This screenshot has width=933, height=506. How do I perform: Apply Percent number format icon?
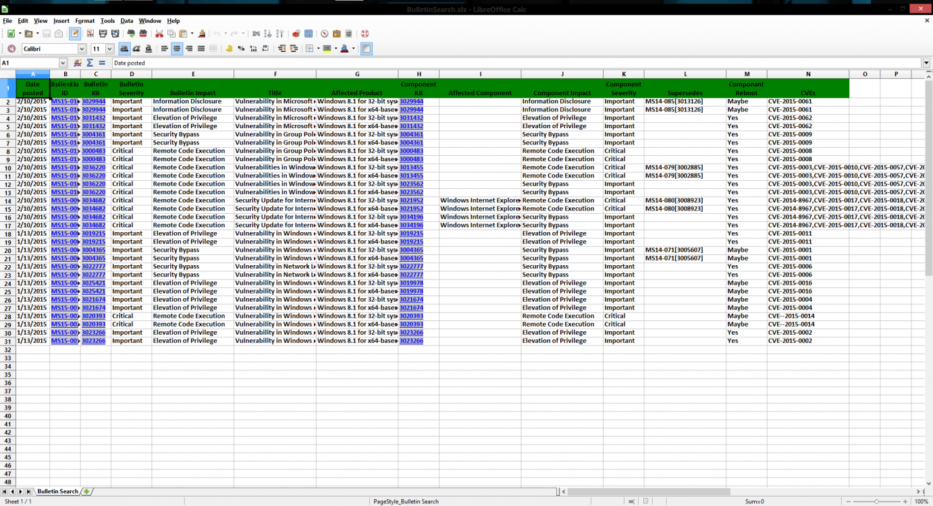[241, 49]
